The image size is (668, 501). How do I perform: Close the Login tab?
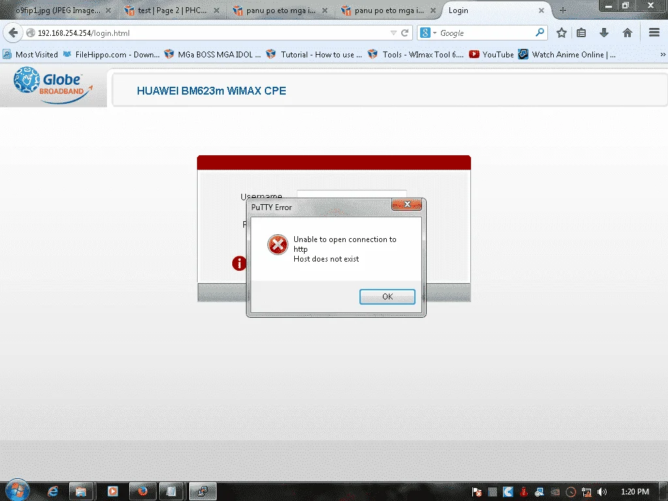(x=541, y=10)
